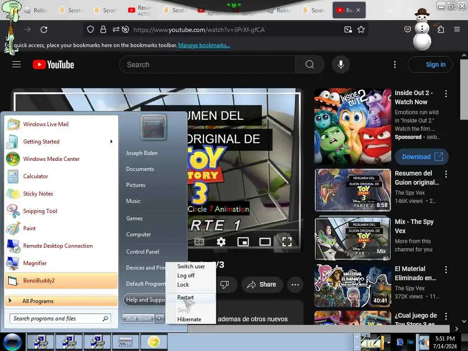The height and width of the screenshot is (351, 468).
Task: Switch to the first Roblox tab
Action: (x=37, y=10)
